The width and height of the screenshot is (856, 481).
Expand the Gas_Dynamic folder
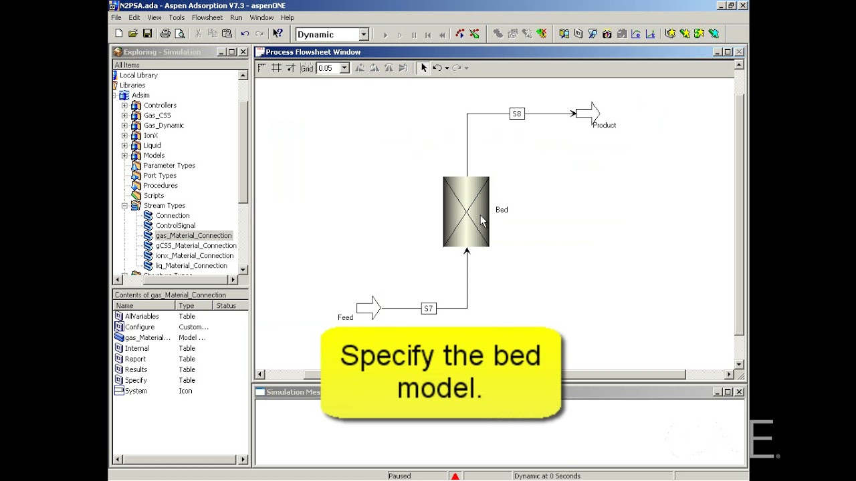pyautogui.click(x=124, y=126)
